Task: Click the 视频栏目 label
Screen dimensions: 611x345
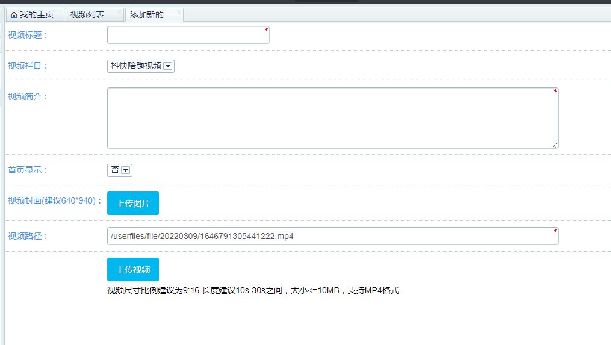Action: pyautogui.click(x=28, y=66)
